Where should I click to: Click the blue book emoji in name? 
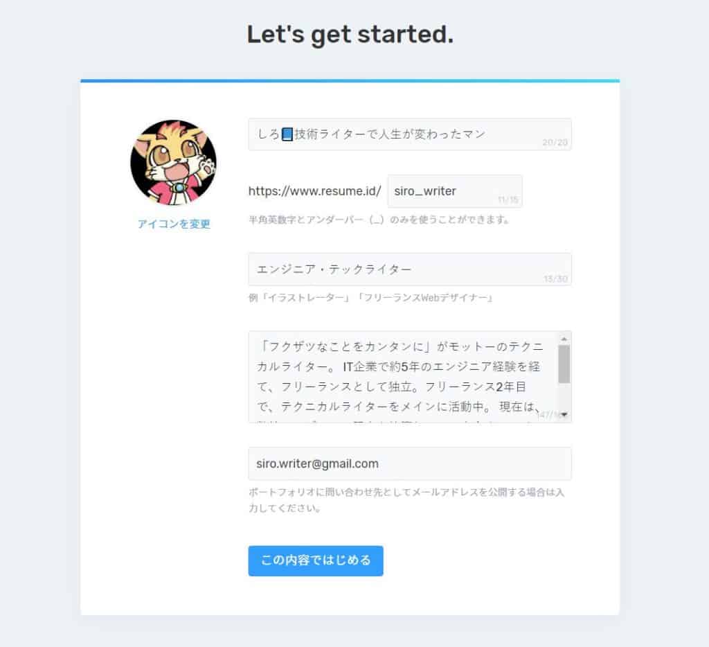[x=287, y=134]
